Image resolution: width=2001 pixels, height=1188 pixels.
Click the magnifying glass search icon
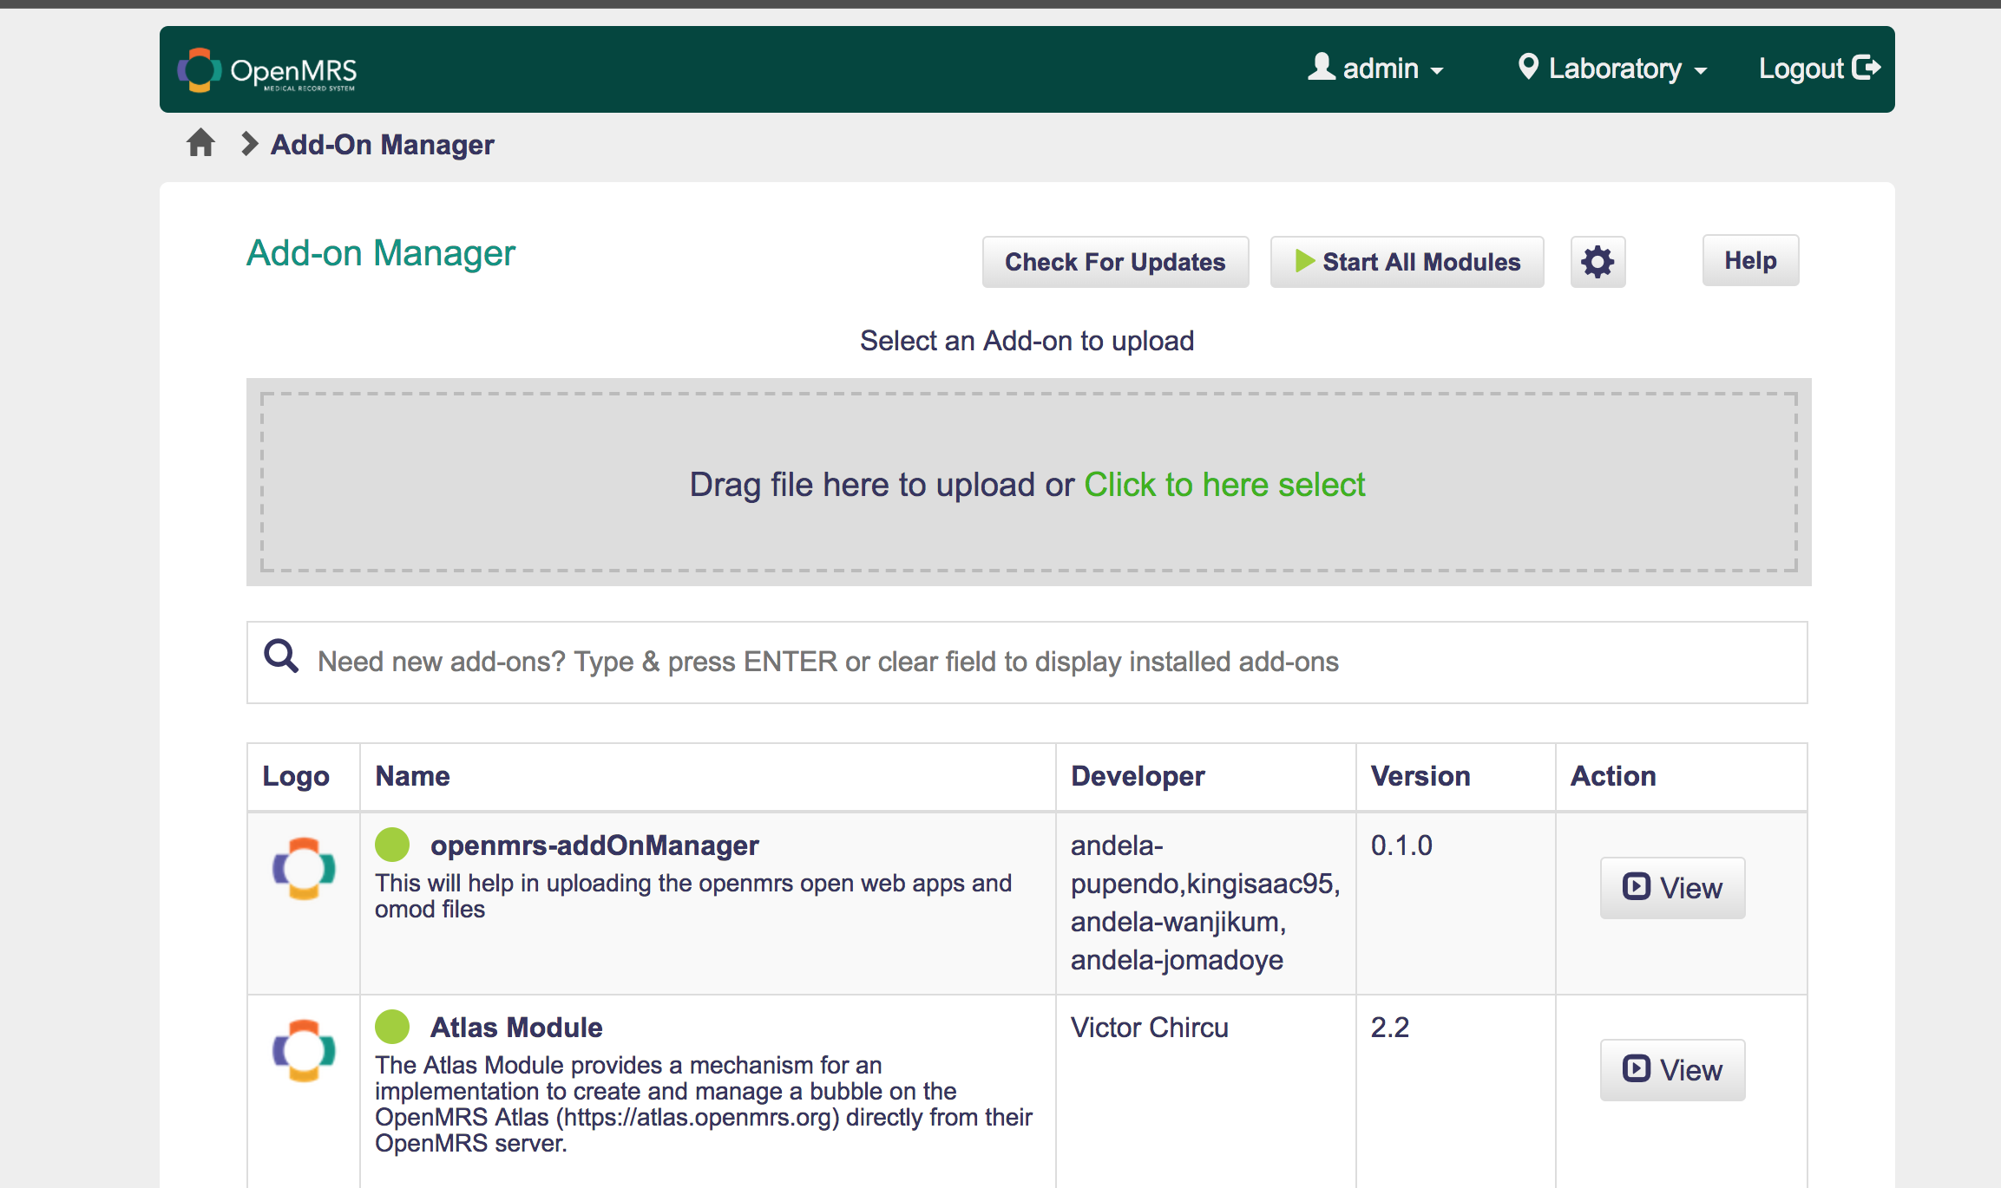[281, 656]
